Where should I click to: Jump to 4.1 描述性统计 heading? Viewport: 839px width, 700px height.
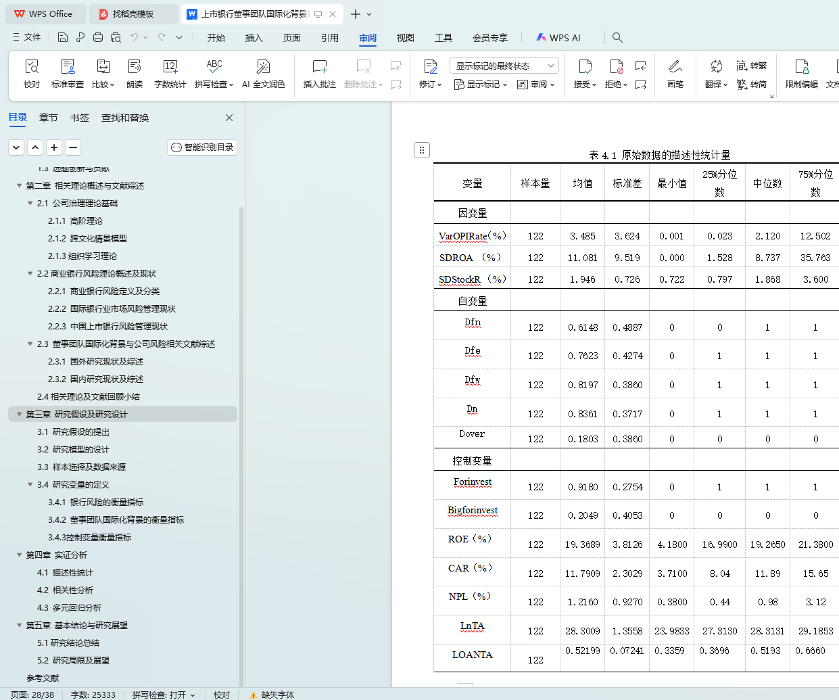point(65,572)
